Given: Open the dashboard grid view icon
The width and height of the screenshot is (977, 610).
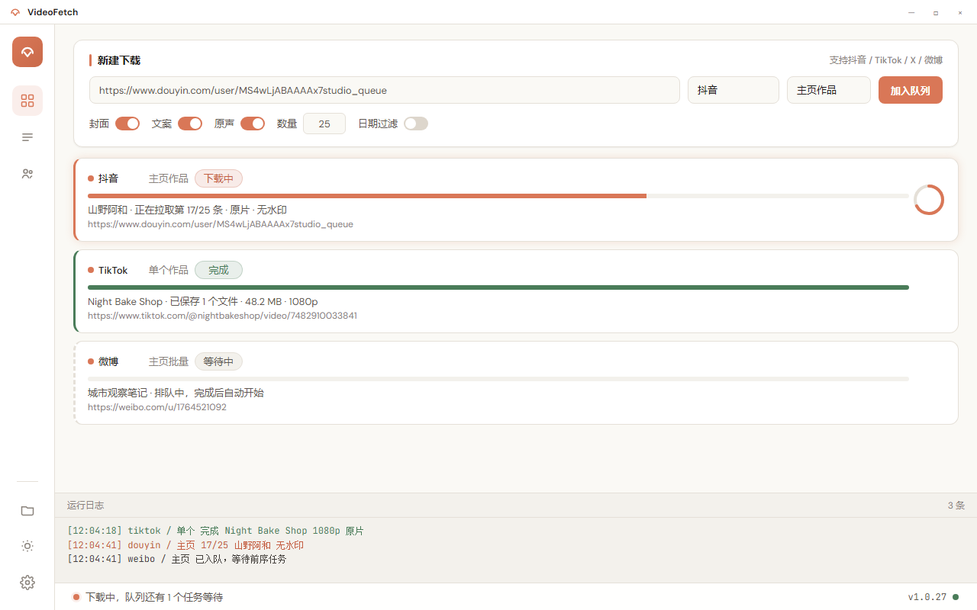Looking at the screenshot, I should tap(27, 101).
